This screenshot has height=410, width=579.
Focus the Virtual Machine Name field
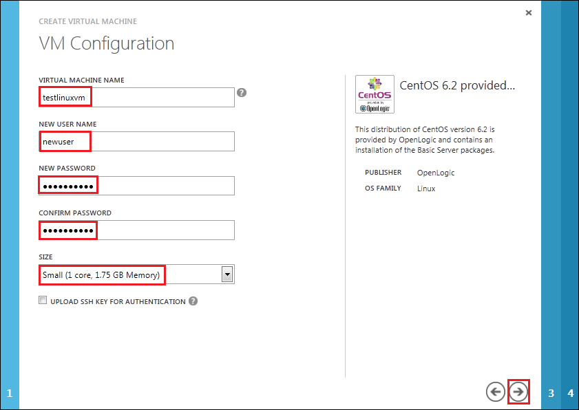(136, 98)
